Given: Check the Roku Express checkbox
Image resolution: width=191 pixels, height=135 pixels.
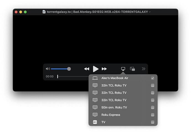Looking at the screenshot, I should point(153,115).
